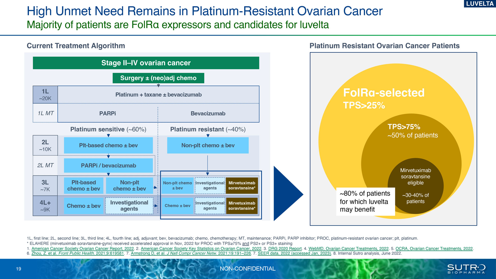Open the SEER data 2022 reference link

tap(295, 253)
